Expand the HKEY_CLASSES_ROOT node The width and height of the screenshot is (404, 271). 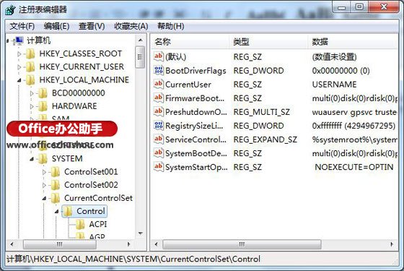19,54
